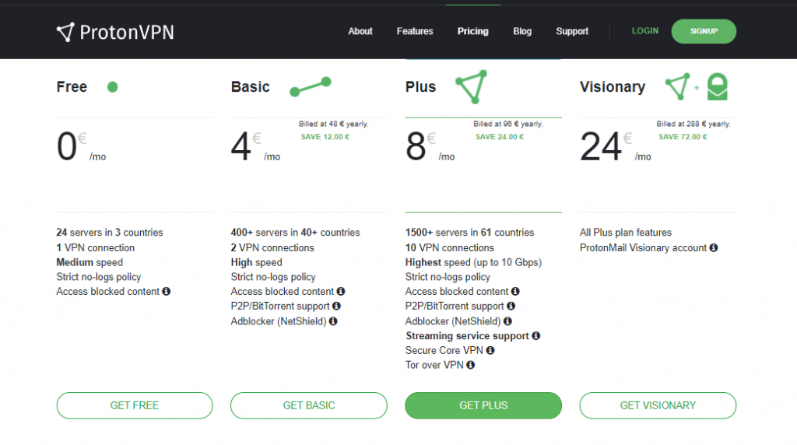Click info icon beside Free plan's Access blocked content
Screen dimensions: 797x445
[x=167, y=291]
